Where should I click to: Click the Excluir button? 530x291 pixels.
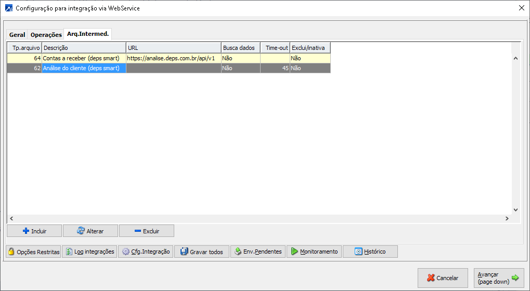click(147, 231)
